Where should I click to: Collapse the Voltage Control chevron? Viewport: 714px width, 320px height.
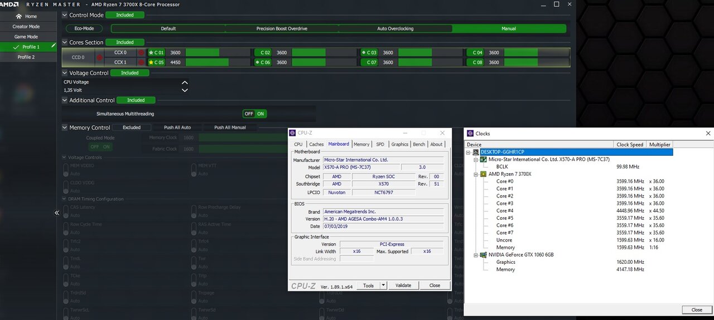(65, 73)
